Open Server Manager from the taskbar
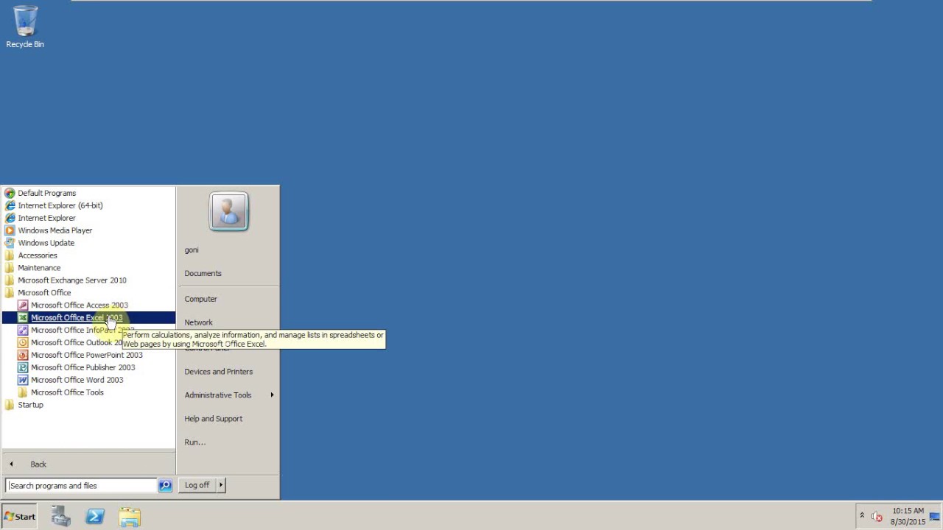 [x=61, y=516]
